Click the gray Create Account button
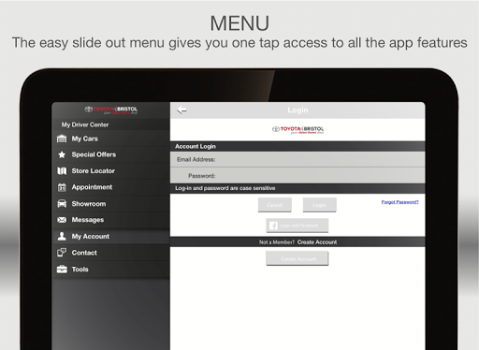The width and height of the screenshot is (479, 350). [x=298, y=258]
